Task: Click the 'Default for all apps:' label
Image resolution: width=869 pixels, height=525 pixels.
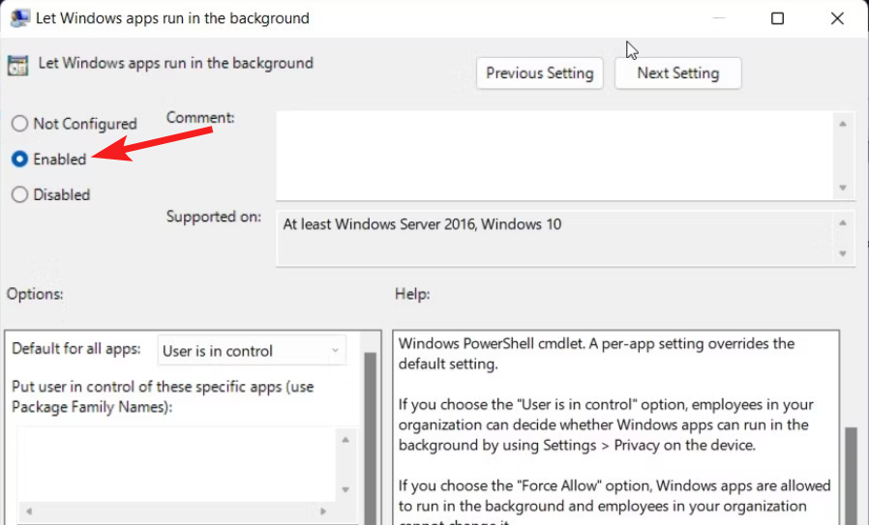Action: click(75, 349)
